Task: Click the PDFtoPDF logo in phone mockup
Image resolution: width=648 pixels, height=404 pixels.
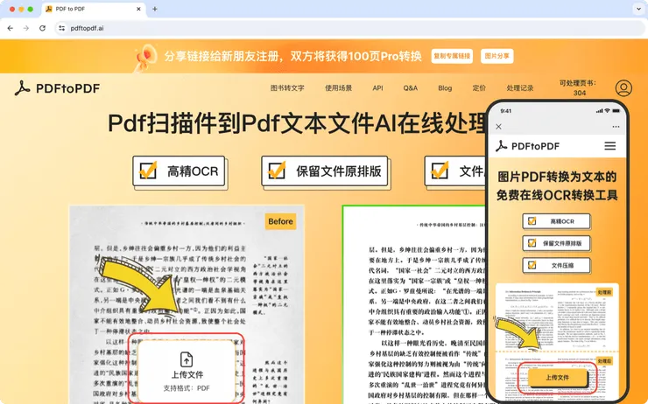Action: coord(528,146)
